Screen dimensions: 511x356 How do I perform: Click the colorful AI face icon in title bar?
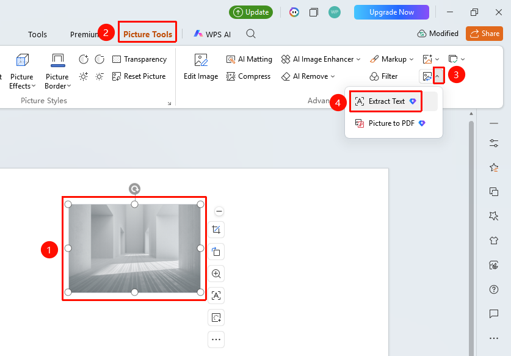pyautogui.click(x=294, y=12)
